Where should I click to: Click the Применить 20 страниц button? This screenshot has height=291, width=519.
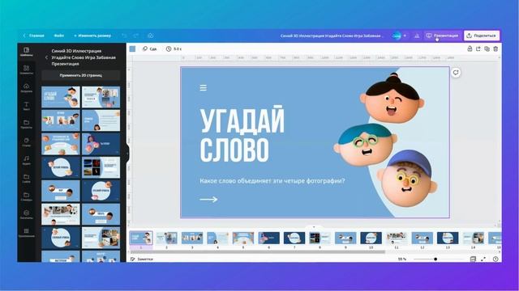click(81, 75)
